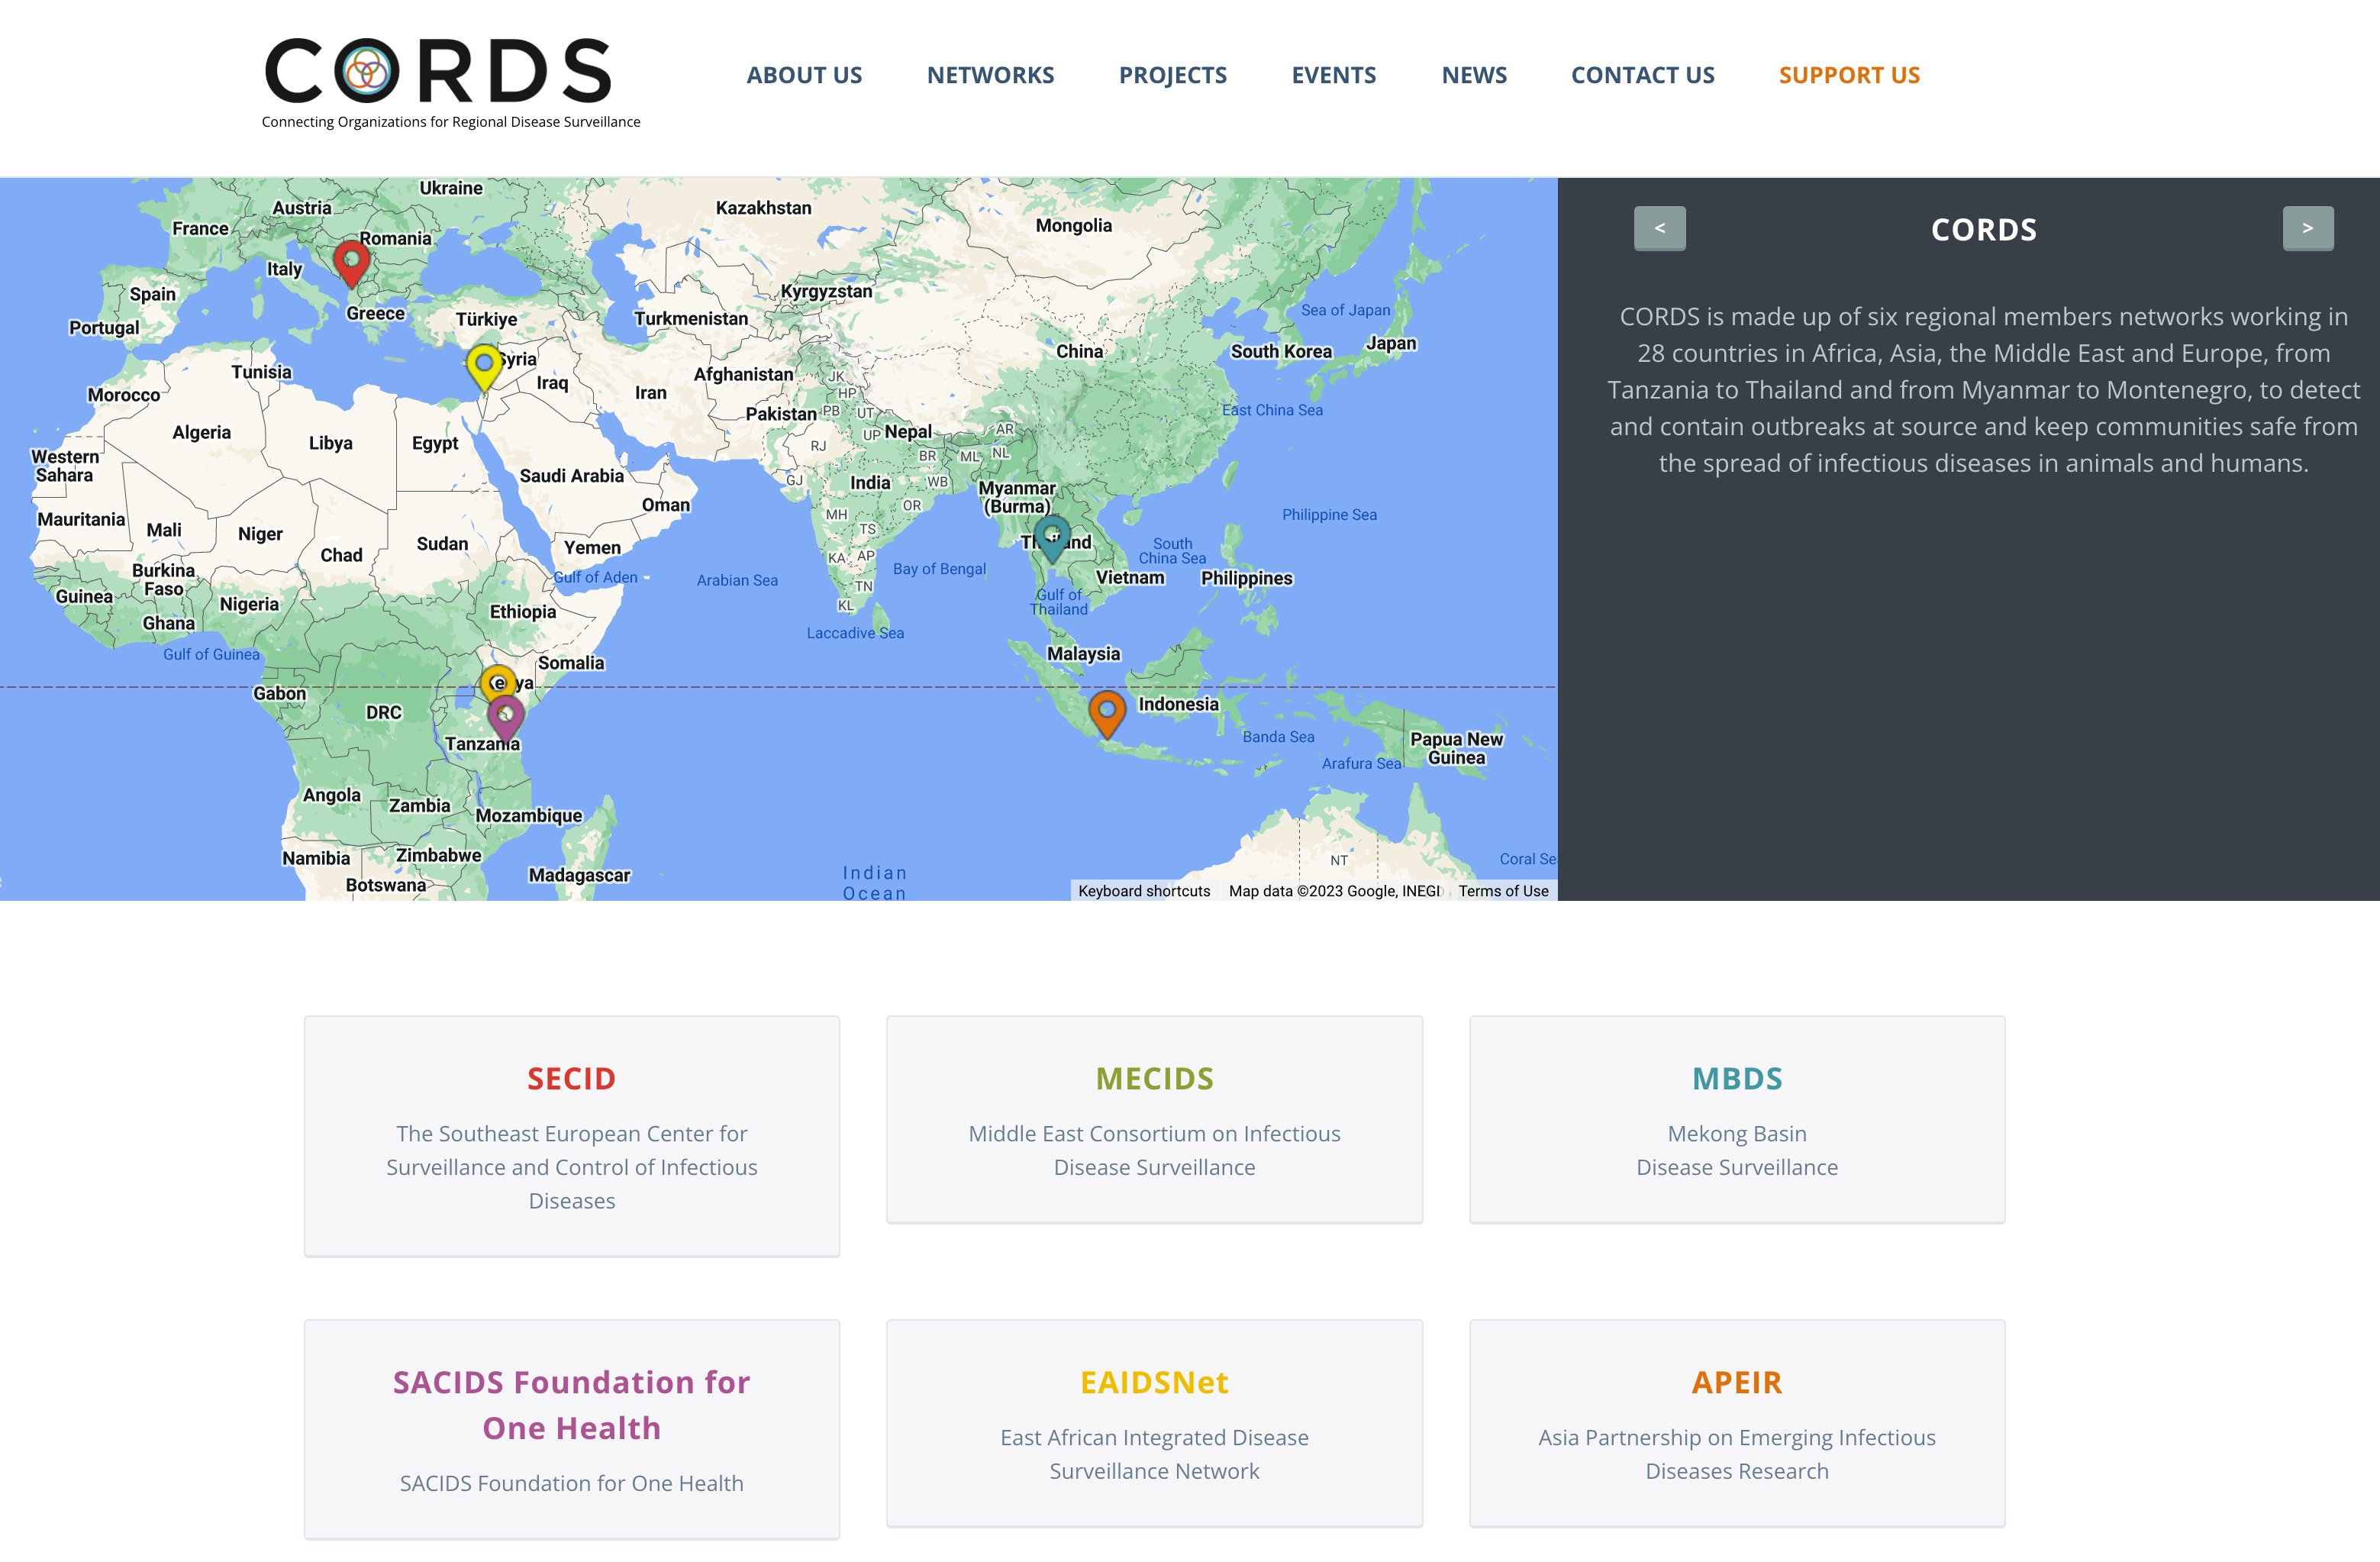Click Keyboard shortcuts on the map
2380x1562 pixels.
point(1144,891)
